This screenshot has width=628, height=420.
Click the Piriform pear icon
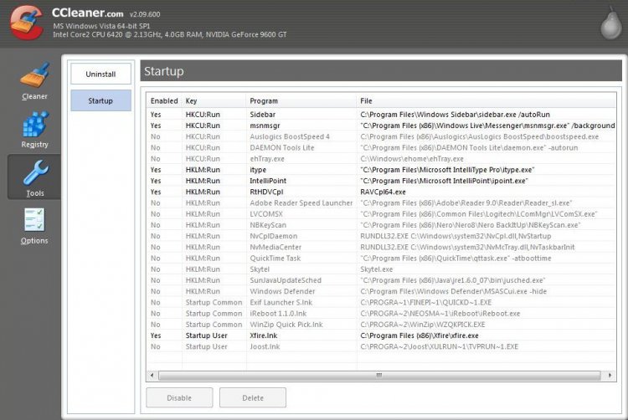tap(610, 24)
